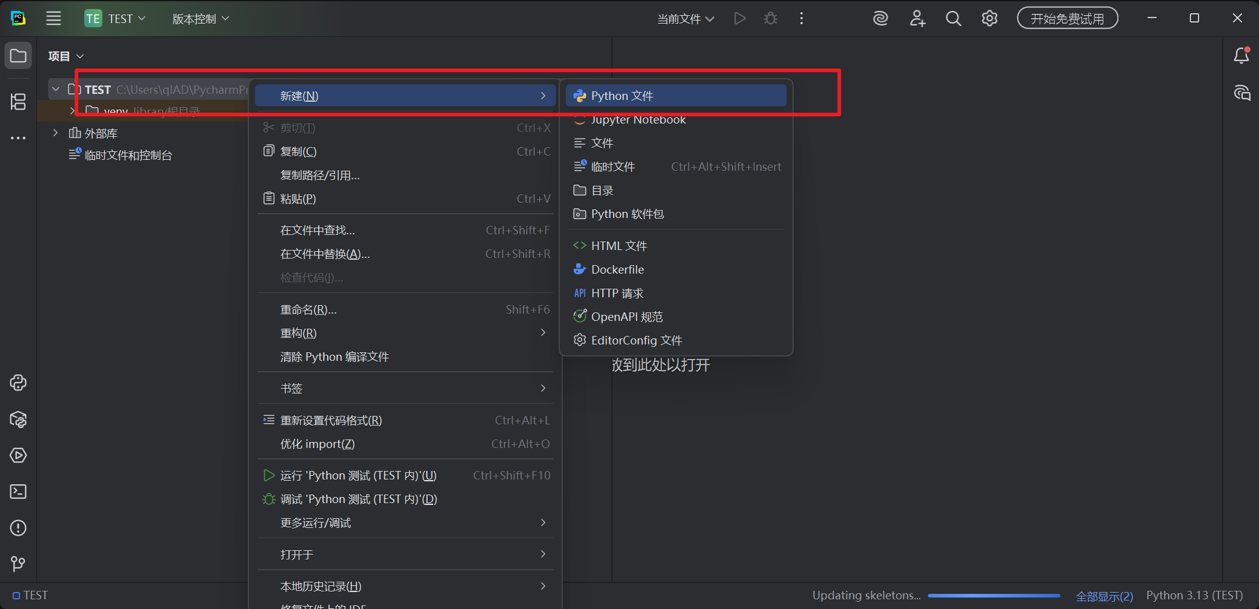The height and width of the screenshot is (609, 1259).
Task: Create a new 目录 directory
Action: coord(676,190)
